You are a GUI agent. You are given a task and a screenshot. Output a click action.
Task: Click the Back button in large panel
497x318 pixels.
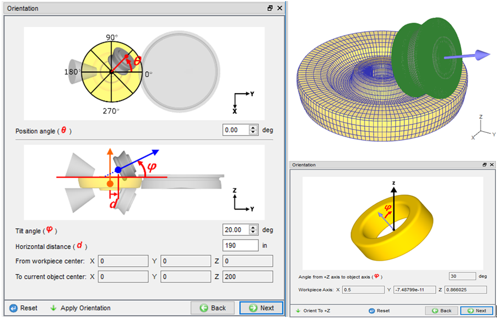[x=213, y=308]
